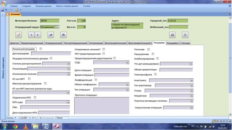Switch to the Диагноз tab

15,43
